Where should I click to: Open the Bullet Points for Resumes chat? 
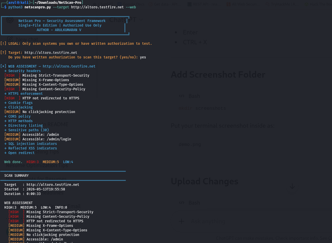click(36, 179)
